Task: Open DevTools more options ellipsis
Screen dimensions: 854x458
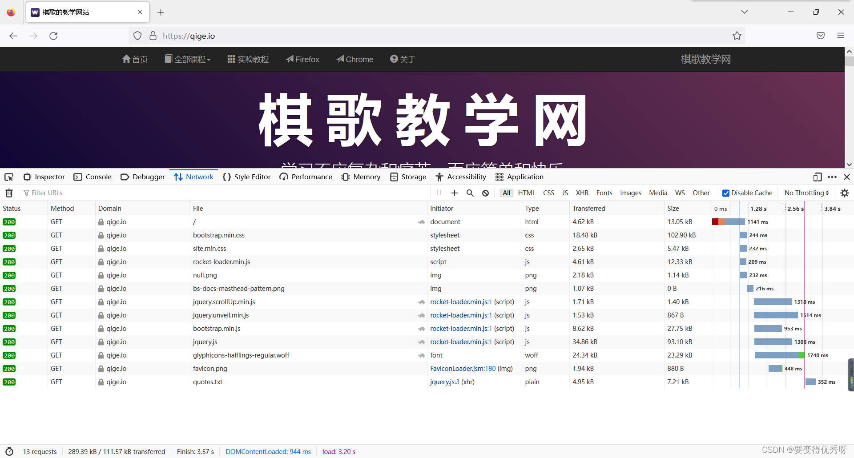Action: (x=832, y=177)
